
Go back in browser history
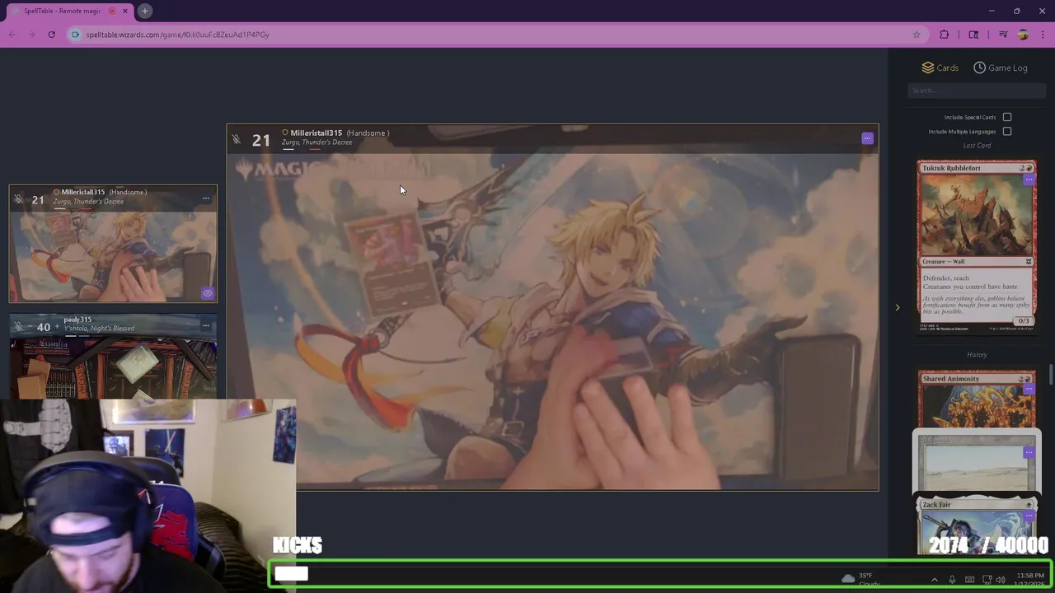[12, 35]
